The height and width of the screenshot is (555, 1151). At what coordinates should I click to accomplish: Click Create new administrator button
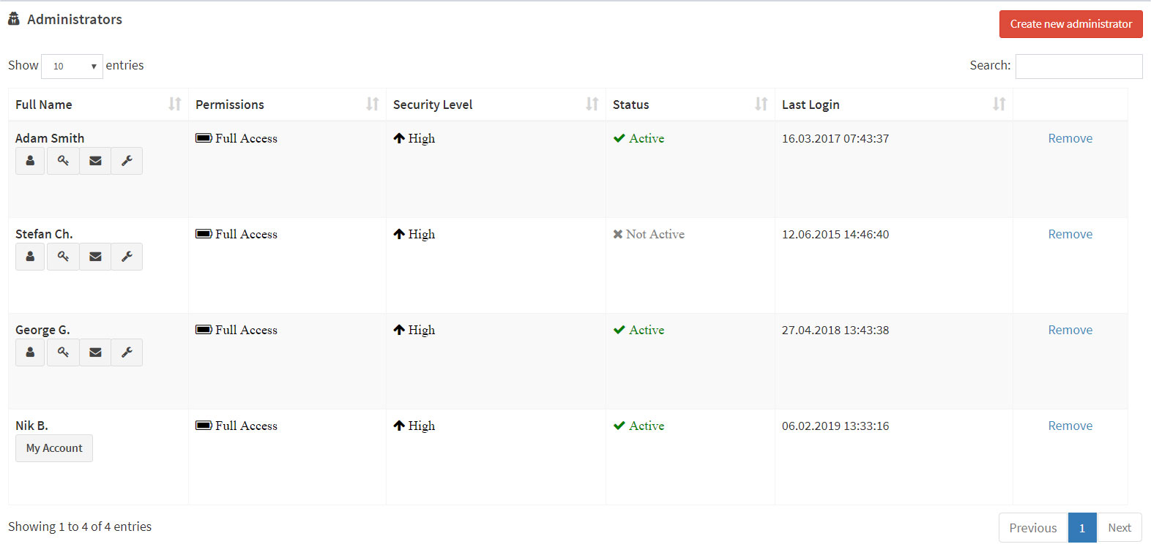[1070, 24]
